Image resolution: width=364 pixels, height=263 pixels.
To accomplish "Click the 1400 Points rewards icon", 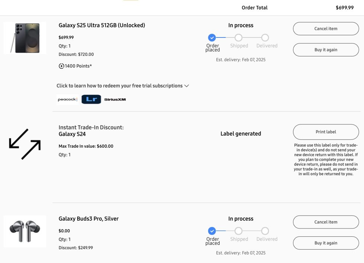I will click(x=61, y=66).
